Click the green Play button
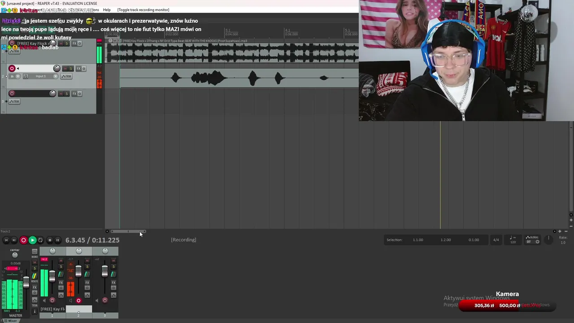 pyautogui.click(x=33, y=240)
